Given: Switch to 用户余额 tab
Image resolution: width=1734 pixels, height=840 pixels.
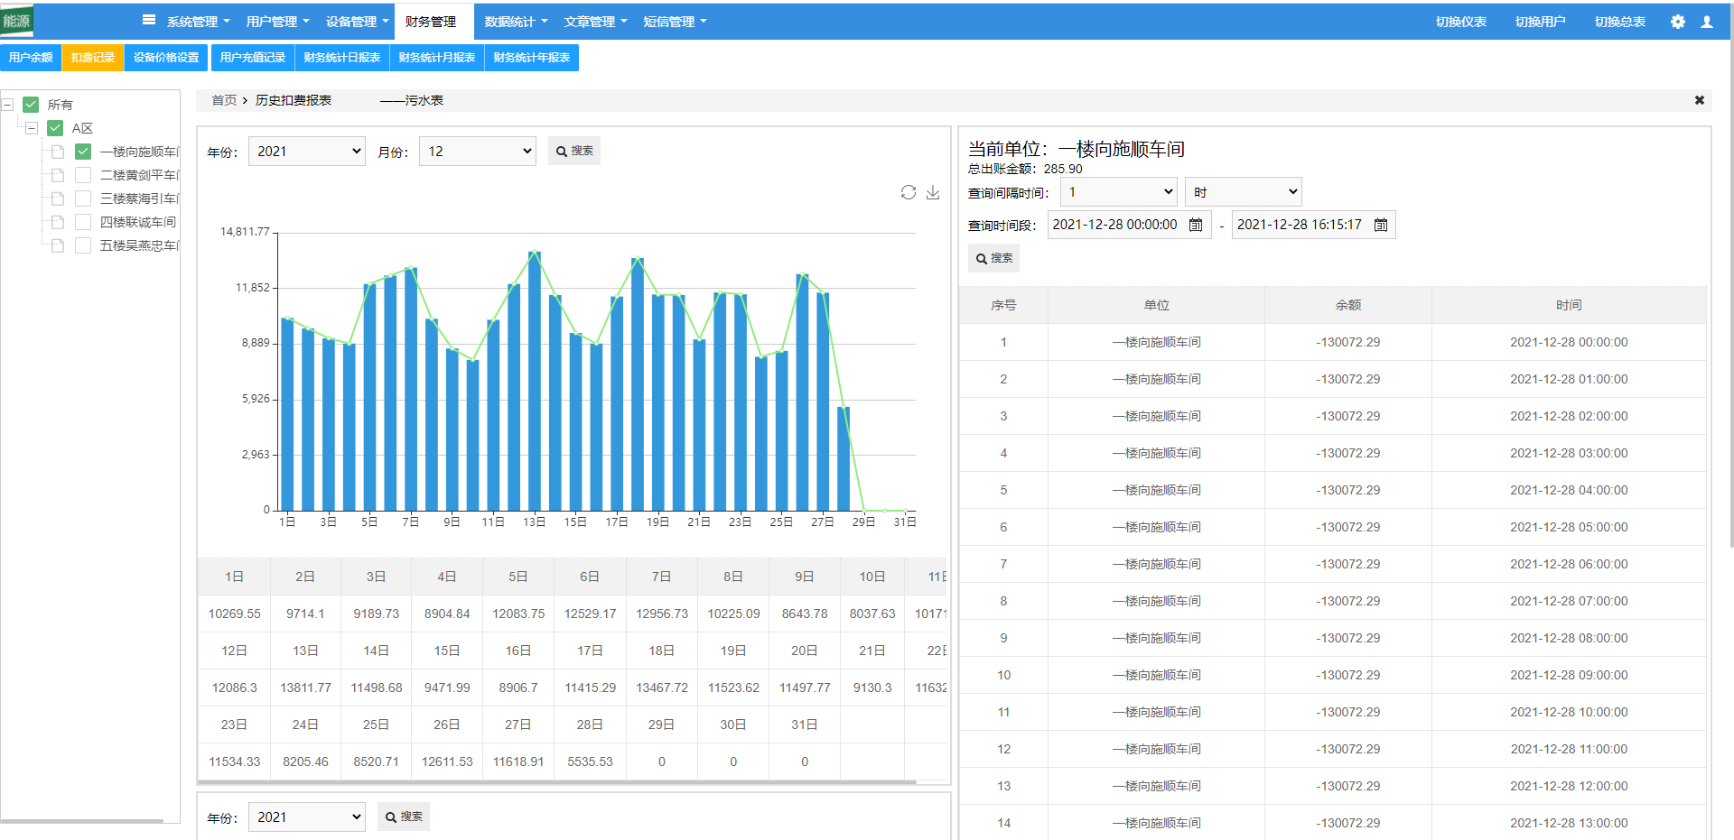Looking at the screenshot, I should coord(31,58).
